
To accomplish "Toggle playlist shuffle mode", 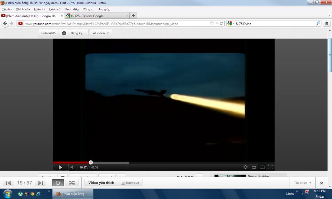I will click(x=72, y=183).
